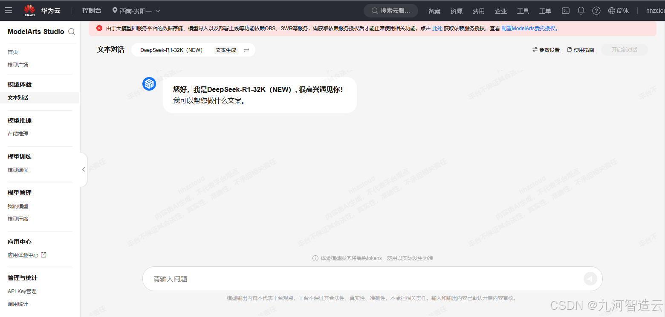Open 使用指南 usage guide
Viewport: 665px width, 317px height.
581,50
